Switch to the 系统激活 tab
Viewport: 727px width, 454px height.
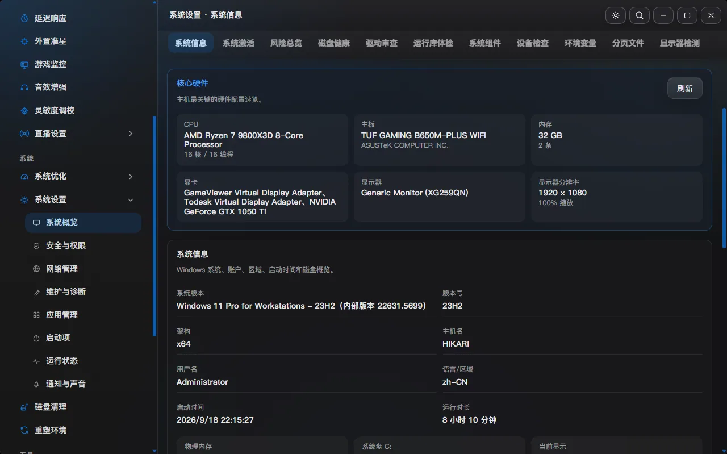(x=239, y=43)
